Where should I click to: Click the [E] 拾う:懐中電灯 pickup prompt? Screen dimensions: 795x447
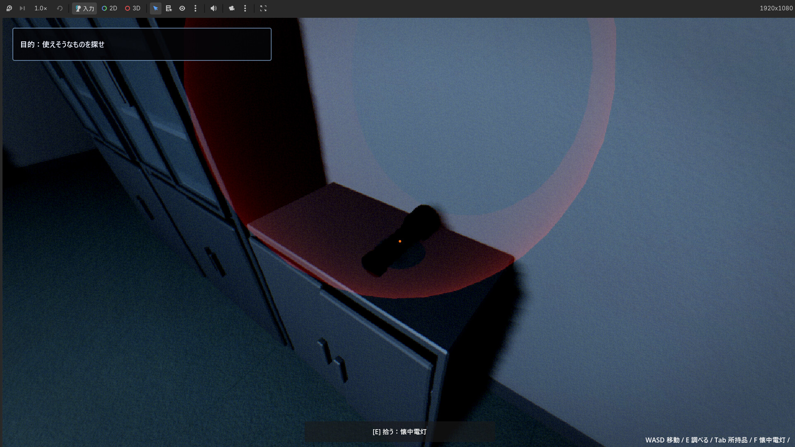tap(400, 432)
